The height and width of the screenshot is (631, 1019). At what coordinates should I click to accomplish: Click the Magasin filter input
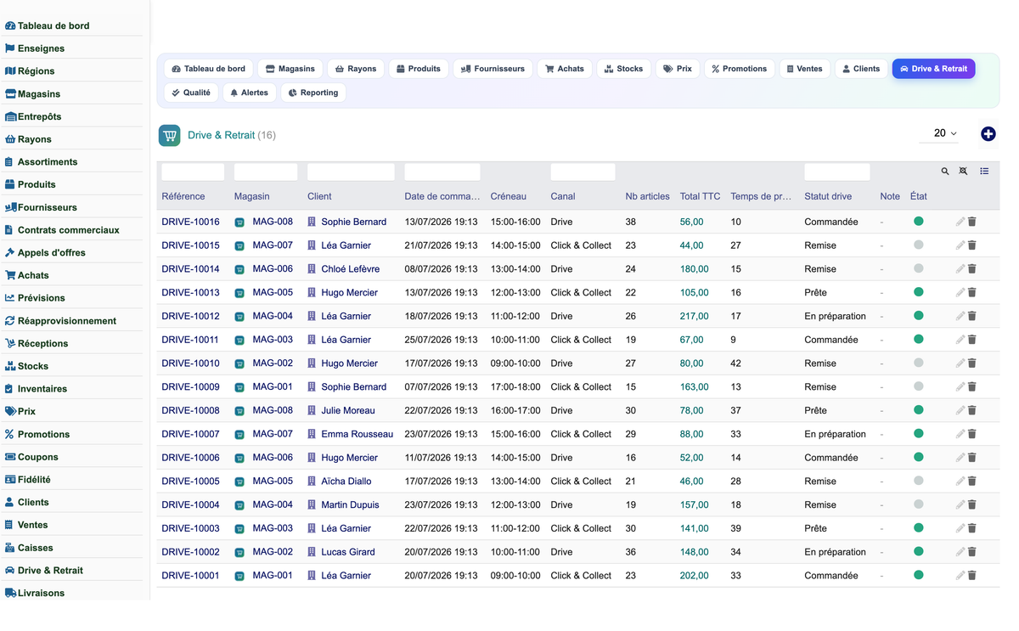[x=266, y=172]
